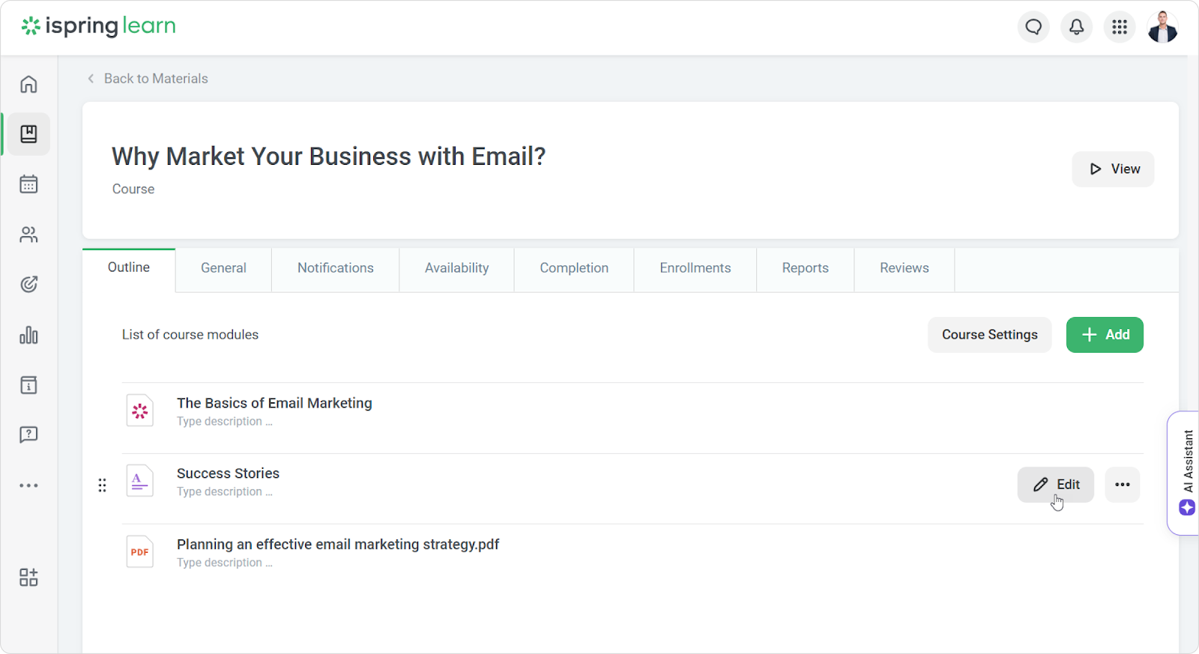
Task: Open the add-widgets icon at sidebar bottom
Action: coord(28,577)
